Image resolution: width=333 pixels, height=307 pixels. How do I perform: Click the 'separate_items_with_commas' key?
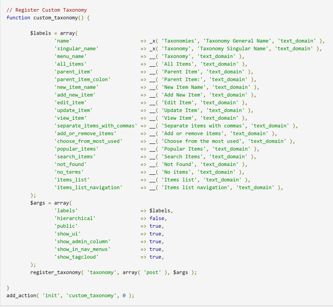(95, 126)
